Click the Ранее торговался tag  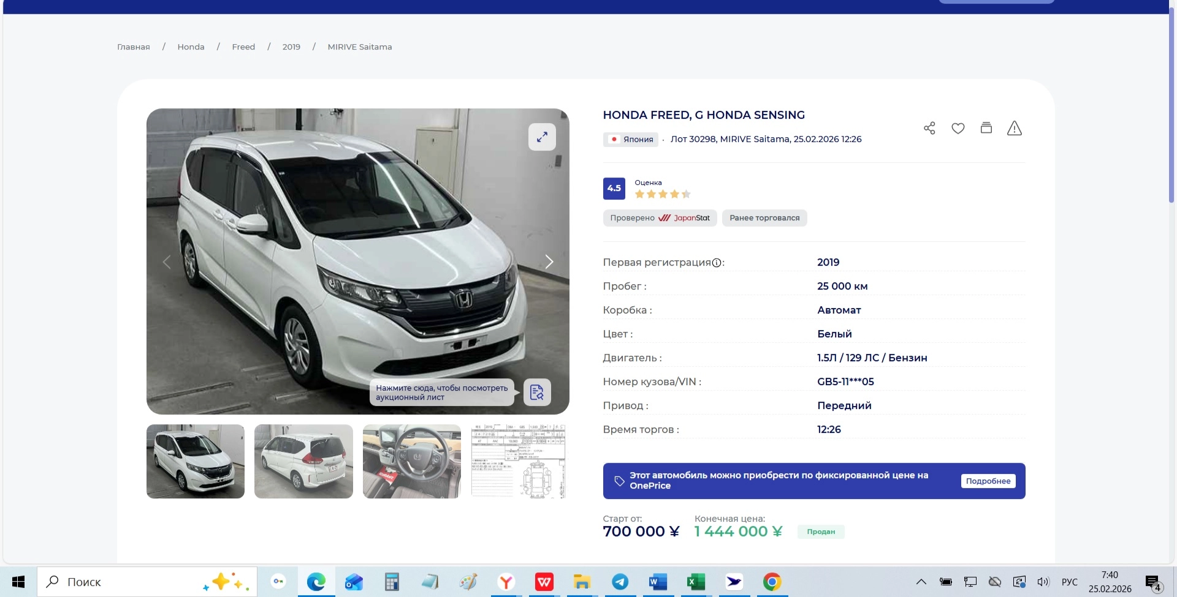click(x=764, y=218)
